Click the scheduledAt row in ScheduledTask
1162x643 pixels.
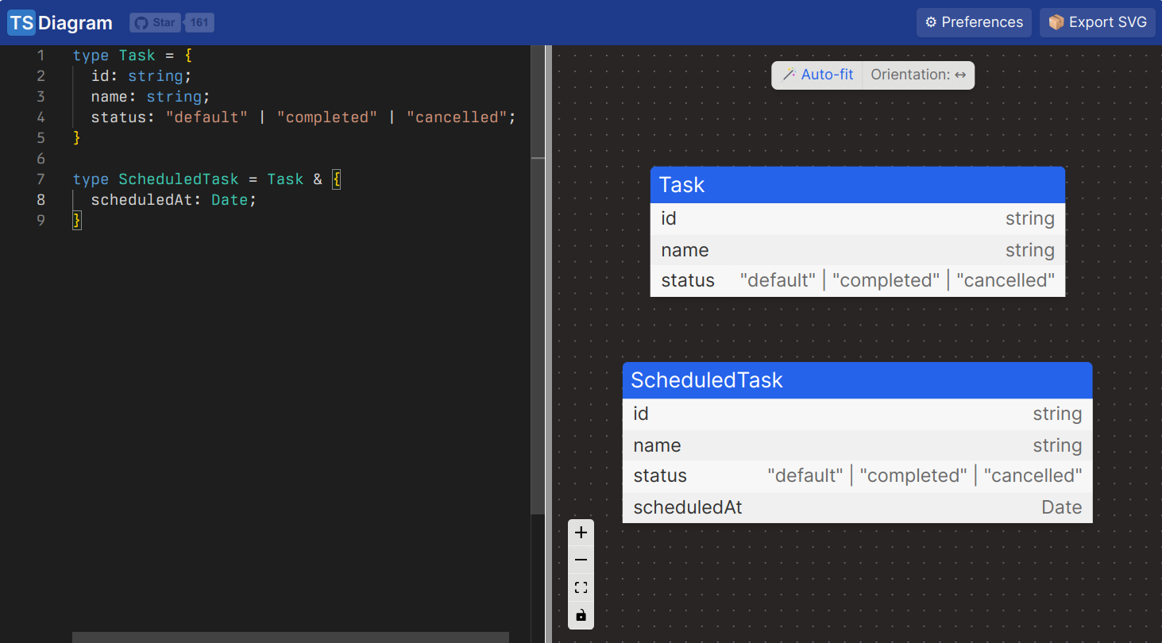click(858, 507)
